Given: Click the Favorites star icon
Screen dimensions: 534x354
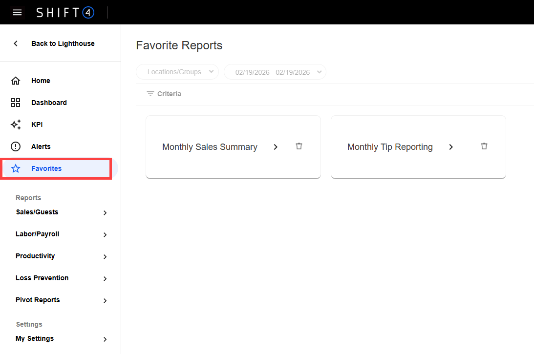Looking at the screenshot, I should [16, 168].
